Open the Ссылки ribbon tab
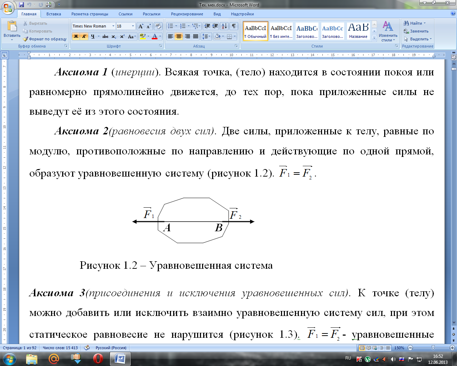The height and width of the screenshot is (366, 457). (125, 14)
